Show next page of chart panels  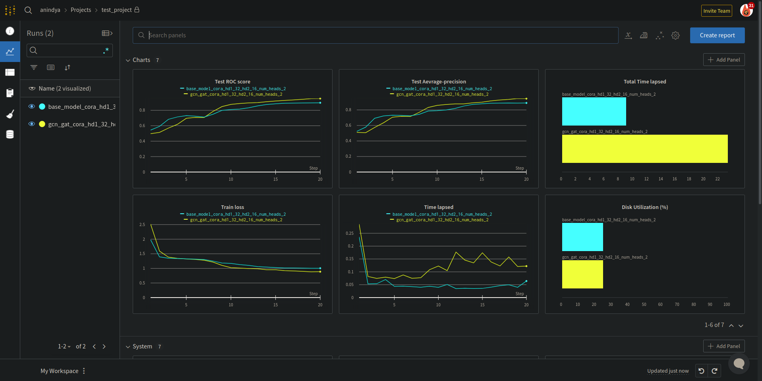point(741,325)
